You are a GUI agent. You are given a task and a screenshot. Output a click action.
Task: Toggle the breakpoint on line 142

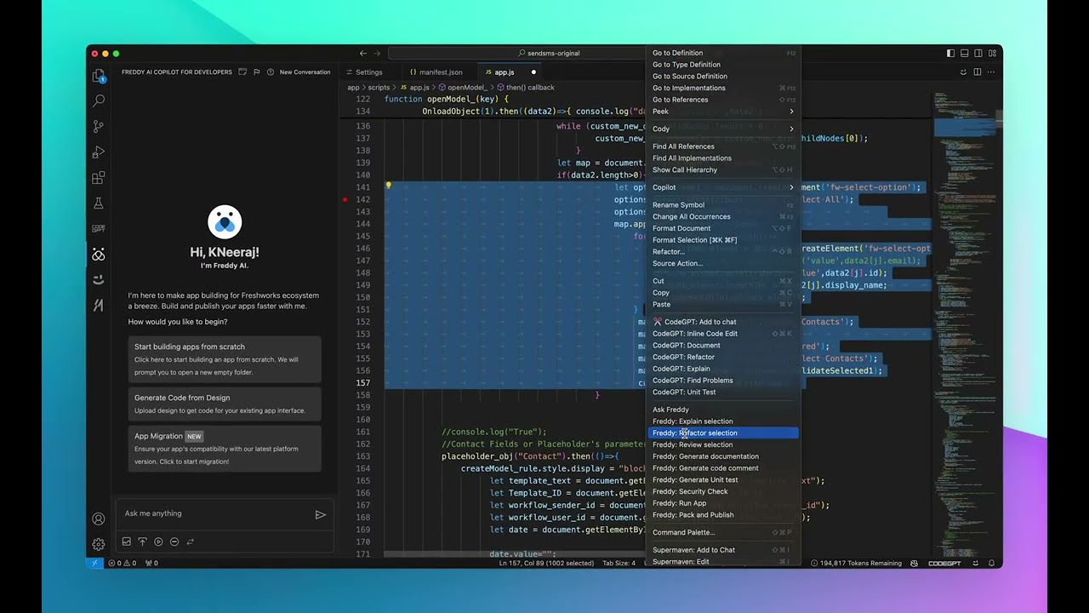345,200
